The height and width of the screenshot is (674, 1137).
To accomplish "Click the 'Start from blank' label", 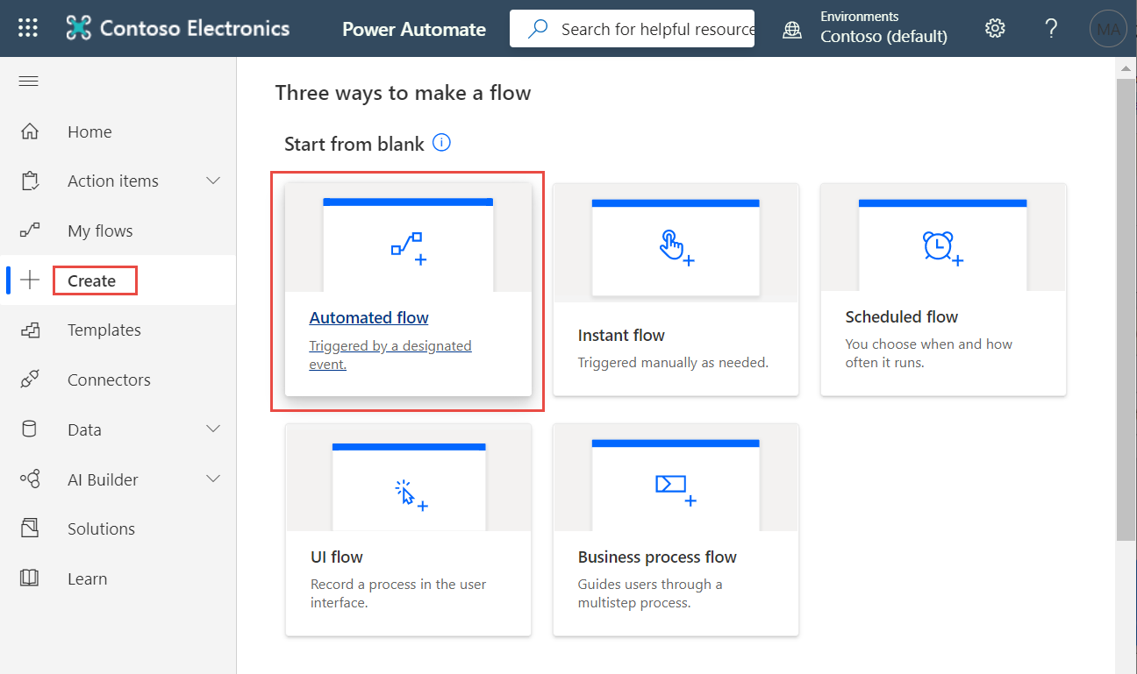I will 354,144.
